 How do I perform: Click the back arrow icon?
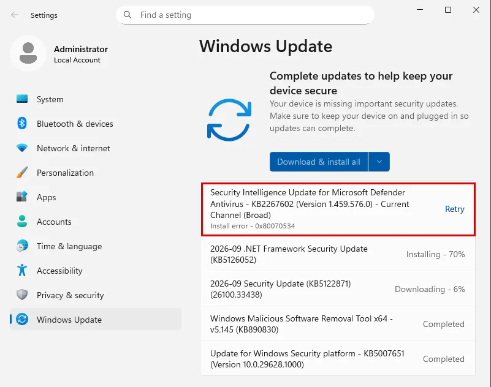click(x=15, y=15)
